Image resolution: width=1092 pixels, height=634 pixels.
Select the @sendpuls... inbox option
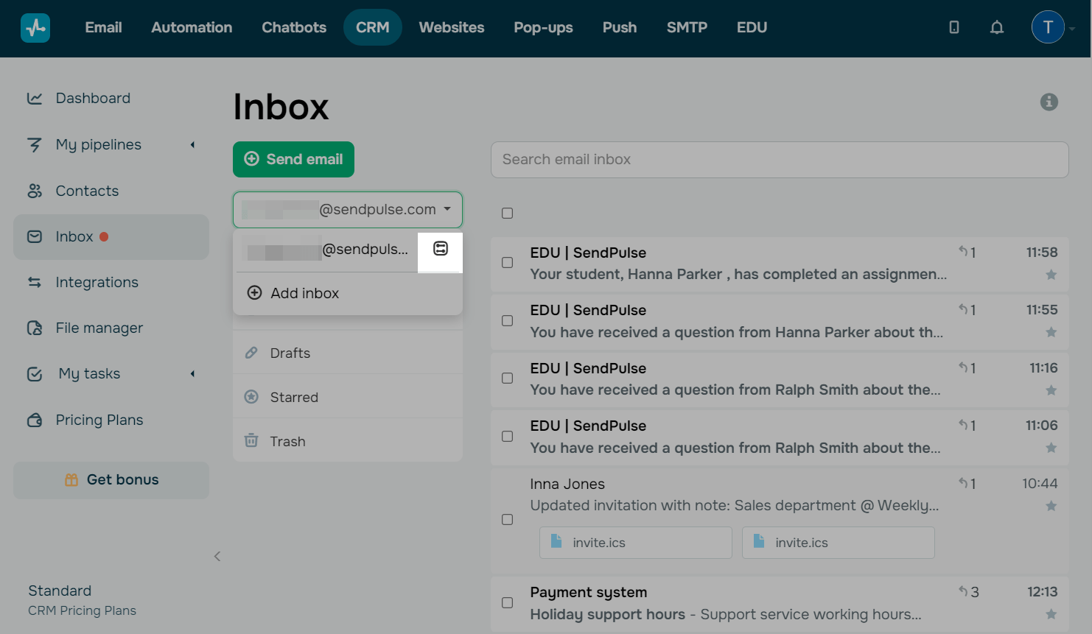pos(326,250)
